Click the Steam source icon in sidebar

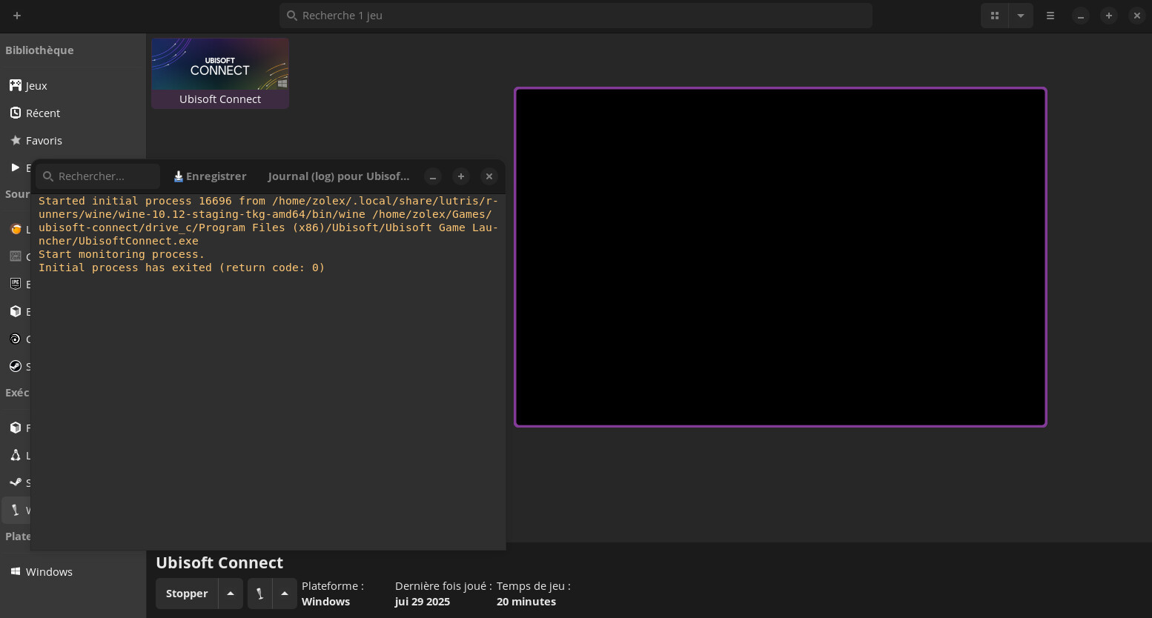pyautogui.click(x=16, y=366)
